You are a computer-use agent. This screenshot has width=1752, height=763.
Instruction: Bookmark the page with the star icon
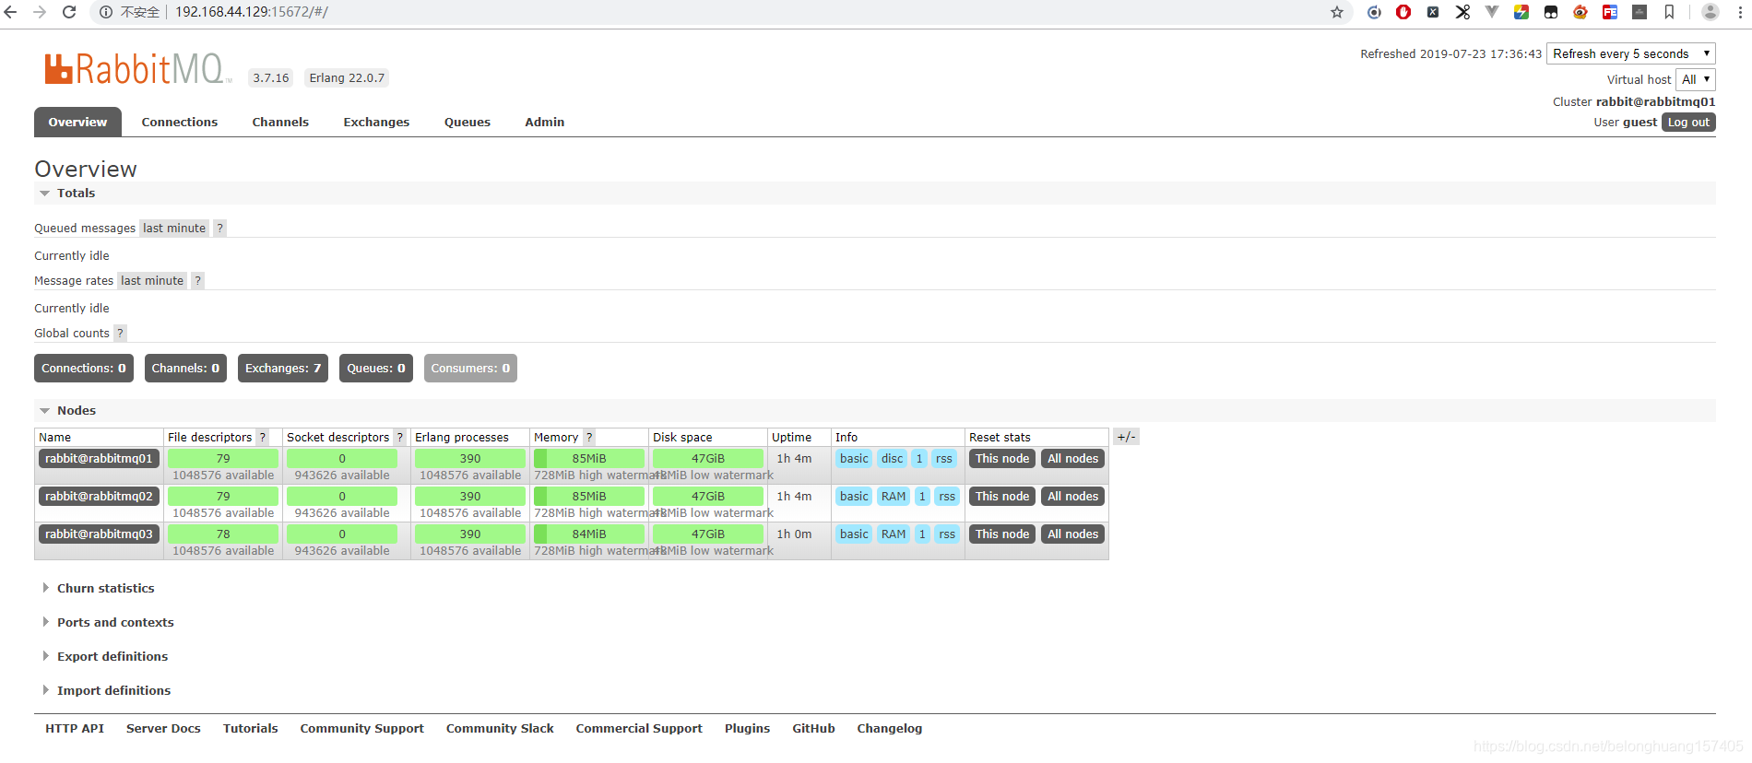coord(1337,12)
